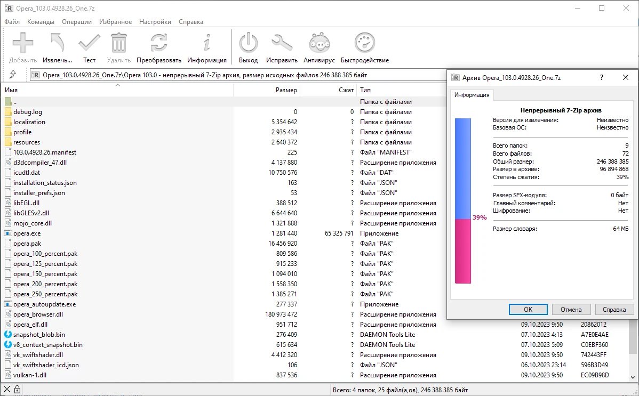Open the '..' parent folder entry
The height and width of the screenshot is (396, 639).
coord(16,101)
